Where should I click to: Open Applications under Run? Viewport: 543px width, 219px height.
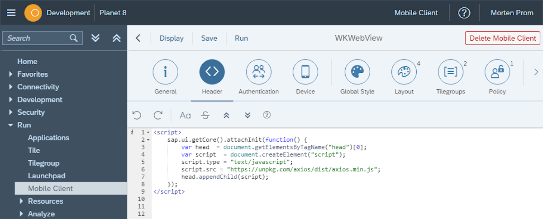click(48, 138)
